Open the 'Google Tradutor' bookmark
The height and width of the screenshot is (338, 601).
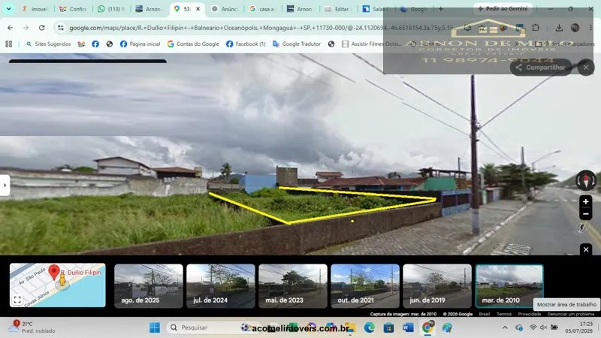[297, 44]
